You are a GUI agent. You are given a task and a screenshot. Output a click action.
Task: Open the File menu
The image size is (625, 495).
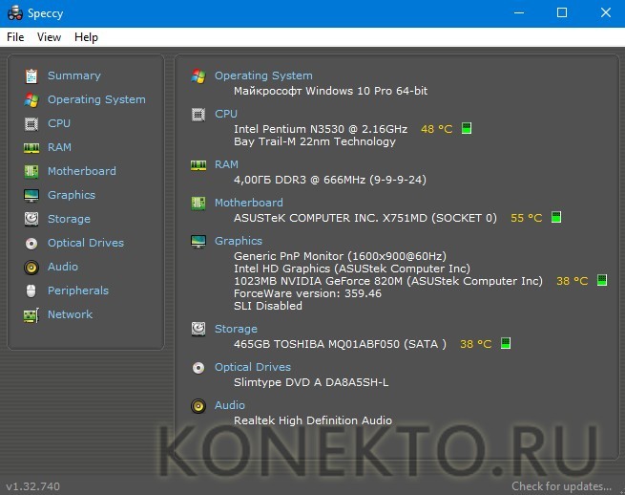[15, 37]
